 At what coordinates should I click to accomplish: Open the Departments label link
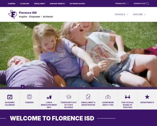coord(147,102)
